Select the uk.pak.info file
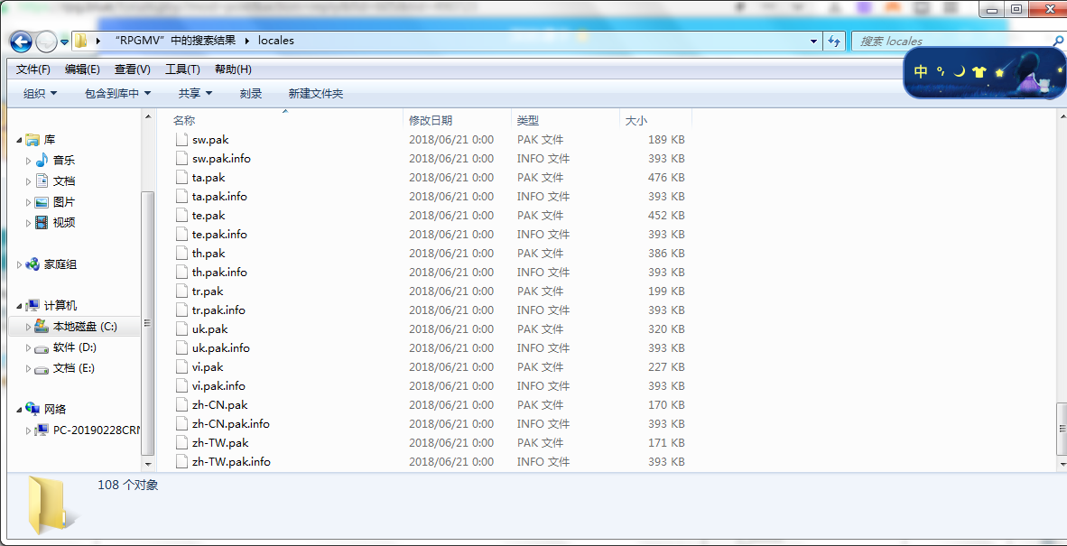Image resolution: width=1067 pixels, height=546 pixels. (x=221, y=348)
